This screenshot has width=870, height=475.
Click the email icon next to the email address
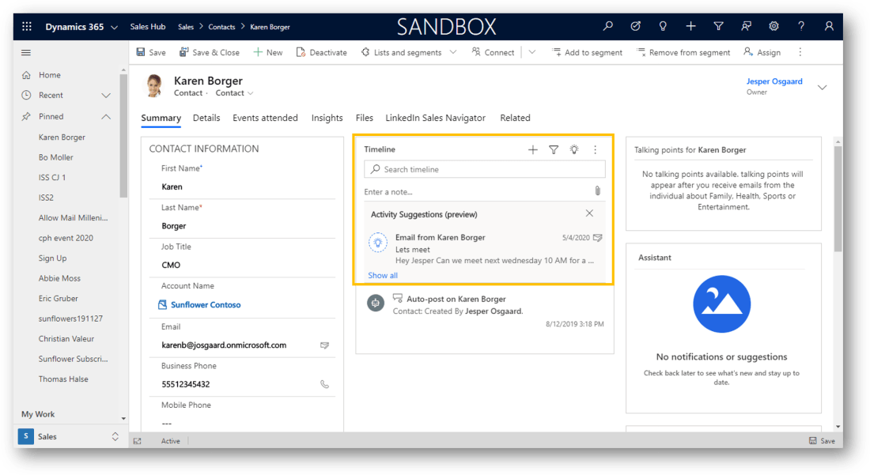coord(324,345)
